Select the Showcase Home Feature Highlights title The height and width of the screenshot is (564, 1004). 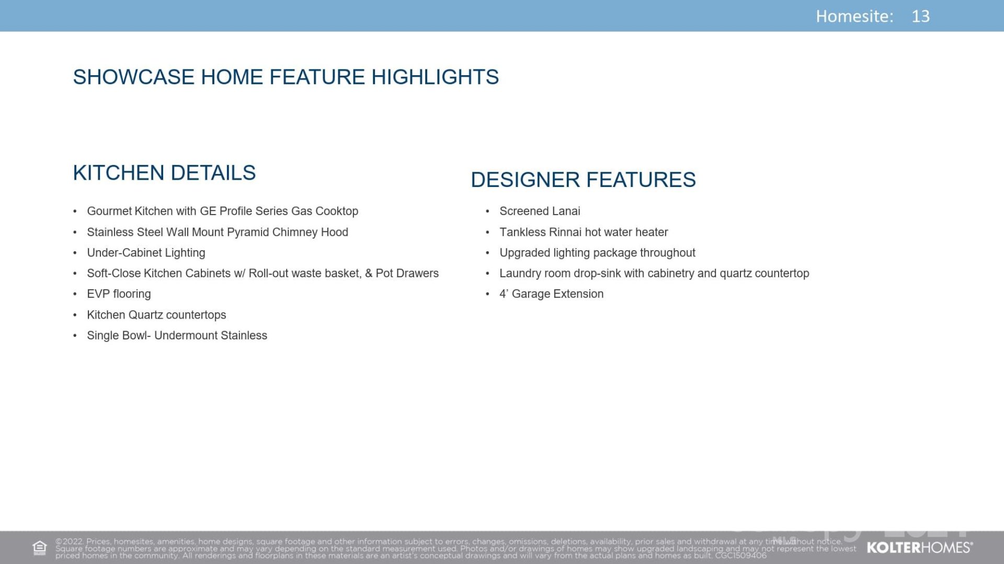[286, 77]
